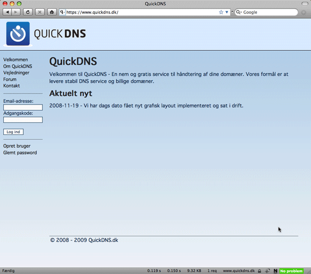Stop loading with the X toolbar button

tap(40, 12)
